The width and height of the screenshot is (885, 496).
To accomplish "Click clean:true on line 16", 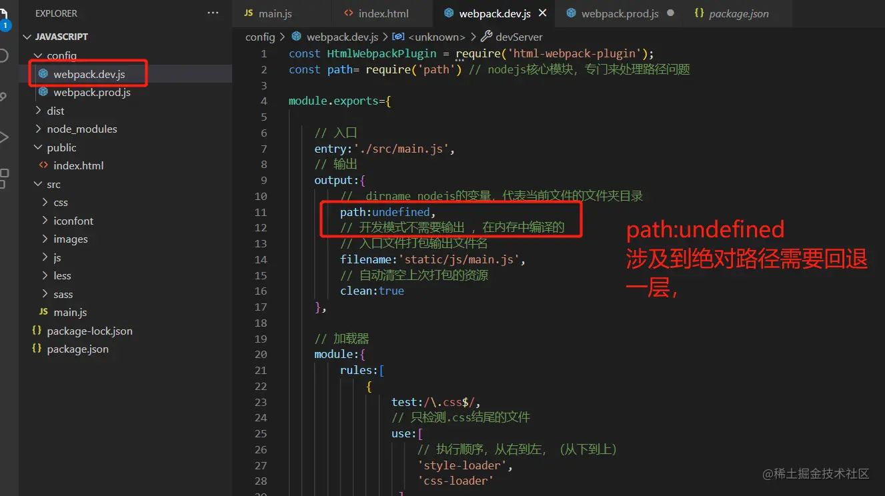I will coord(372,291).
